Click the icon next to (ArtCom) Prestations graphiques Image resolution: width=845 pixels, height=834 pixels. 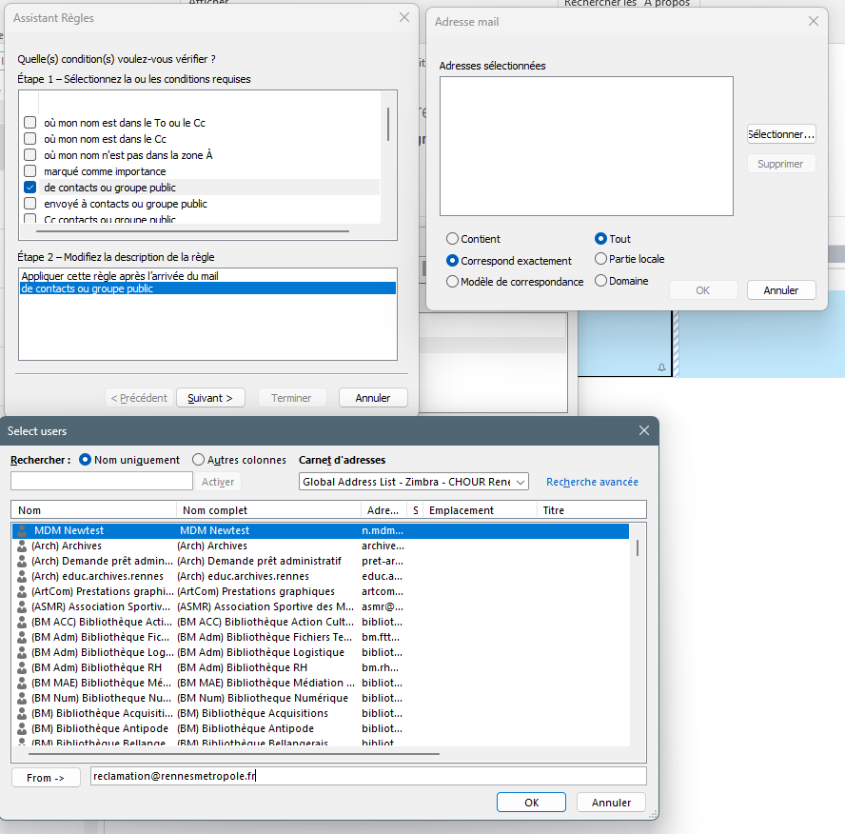[x=22, y=591]
